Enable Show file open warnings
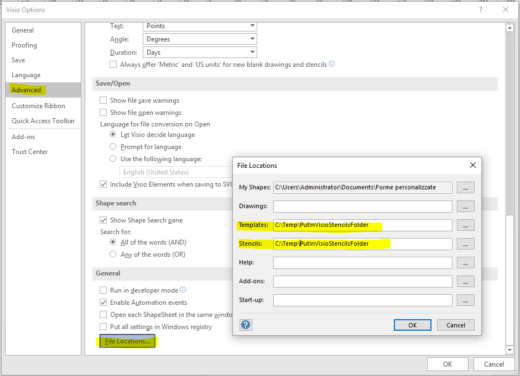 click(x=103, y=113)
